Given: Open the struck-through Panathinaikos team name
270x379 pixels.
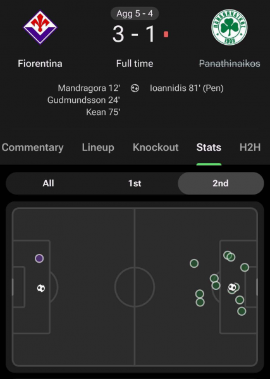Looking at the screenshot, I should [x=230, y=64].
